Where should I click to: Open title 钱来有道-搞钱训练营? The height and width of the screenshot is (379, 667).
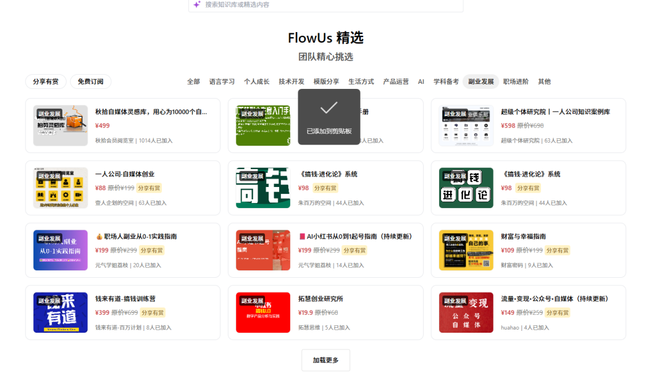(x=125, y=299)
